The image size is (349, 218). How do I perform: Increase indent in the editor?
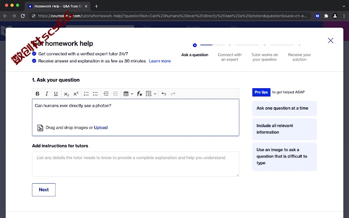[x=106, y=94]
